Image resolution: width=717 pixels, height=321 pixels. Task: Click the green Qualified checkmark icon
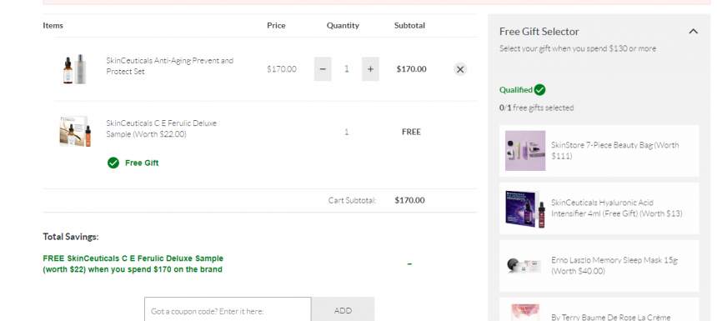(539, 89)
